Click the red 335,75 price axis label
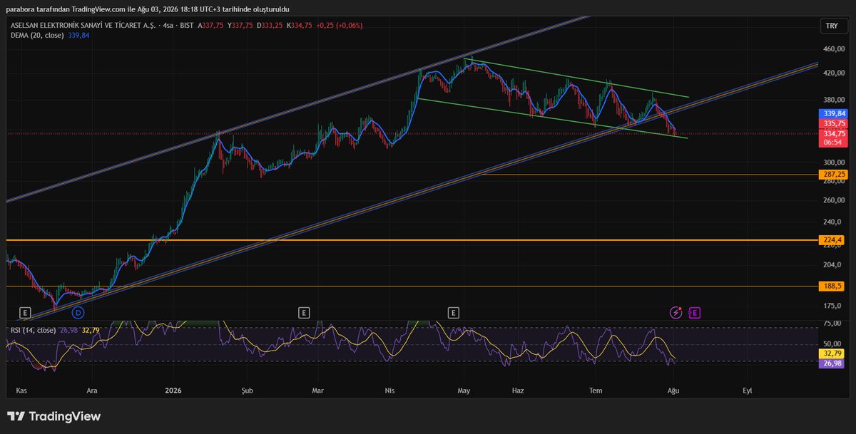The height and width of the screenshot is (434, 856). 834,123
